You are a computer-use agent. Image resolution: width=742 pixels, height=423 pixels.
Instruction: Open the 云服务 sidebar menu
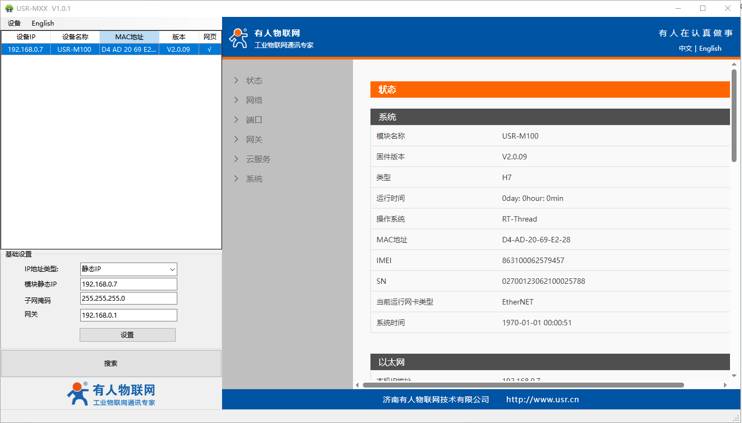tap(258, 159)
